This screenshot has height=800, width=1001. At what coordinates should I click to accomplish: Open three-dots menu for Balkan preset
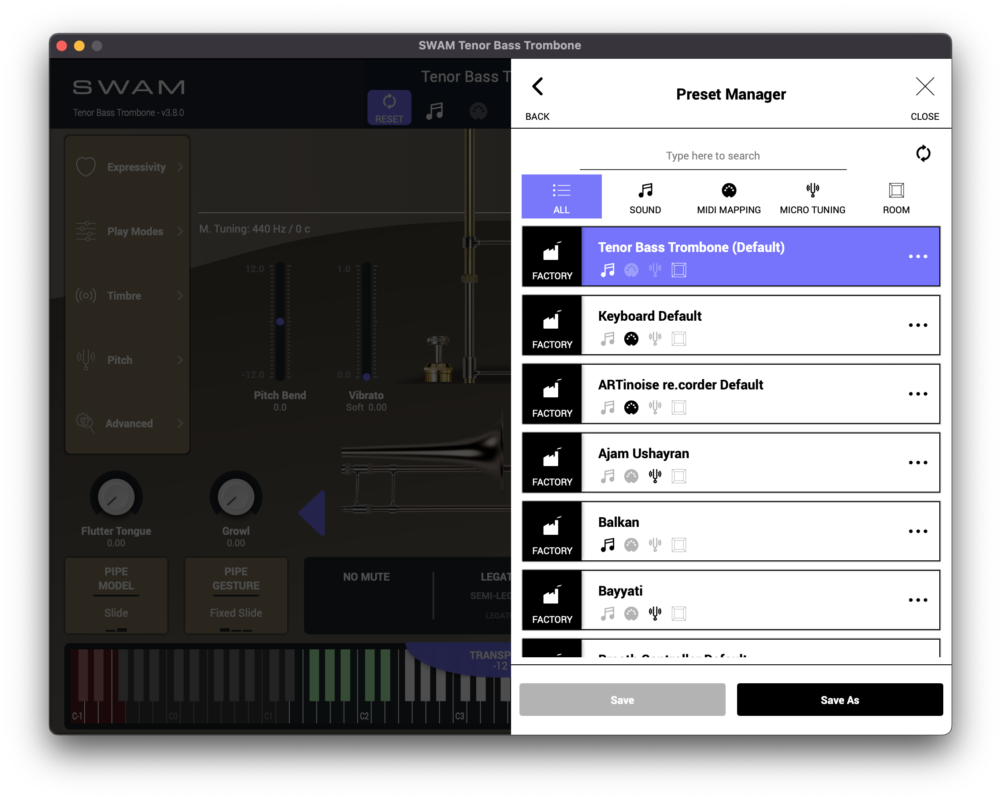point(917,531)
